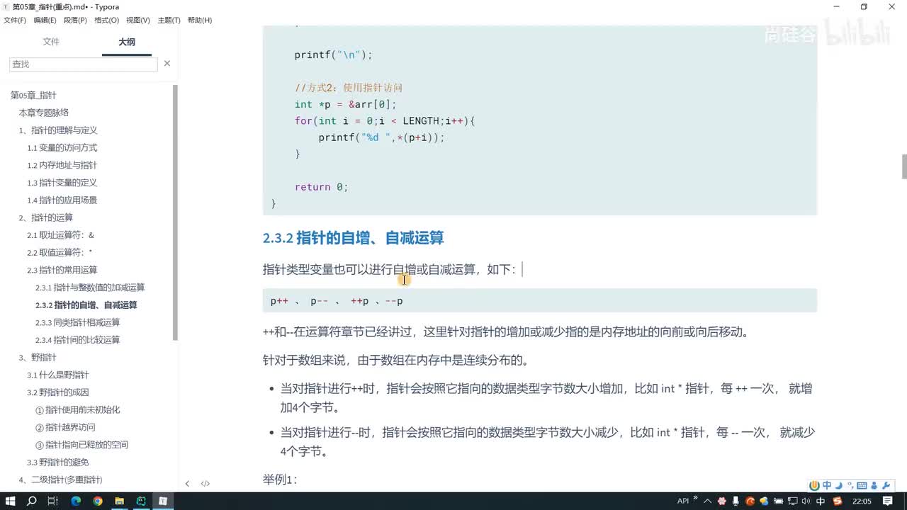Go to 2.3.1 指针与整数值的加减运算

coord(90,288)
